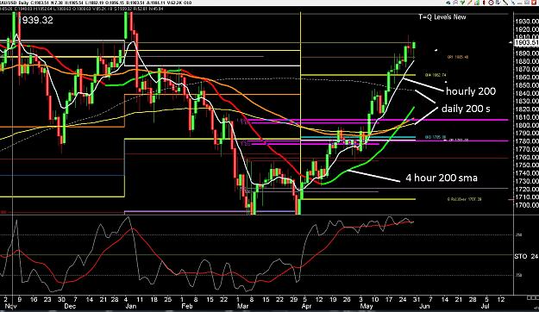Screen dimensions: 539x312
Task: Click the 1850.00 price axis label
Action: pyautogui.click(x=526, y=85)
